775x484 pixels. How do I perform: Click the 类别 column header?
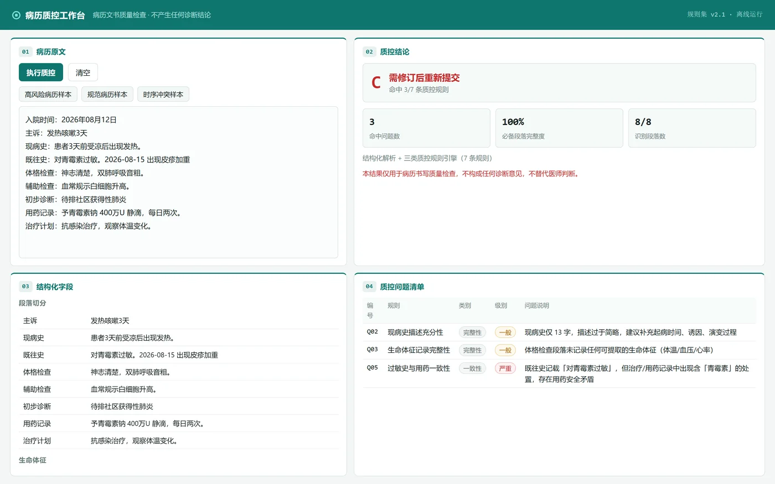(465, 305)
